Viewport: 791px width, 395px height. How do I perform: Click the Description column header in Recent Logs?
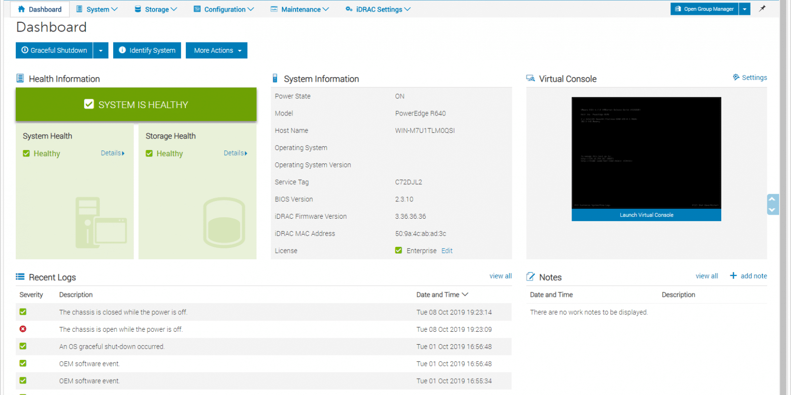click(76, 295)
